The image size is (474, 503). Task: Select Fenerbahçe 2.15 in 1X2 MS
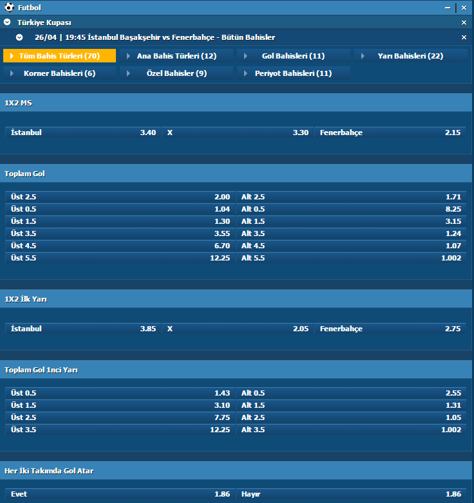pos(390,133)
